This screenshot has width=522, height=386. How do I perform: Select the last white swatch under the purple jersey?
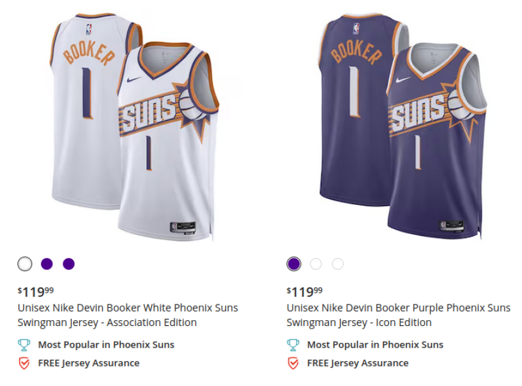click(337, 263)
